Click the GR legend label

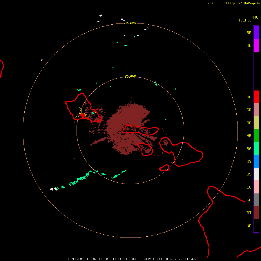(x=249, y=110)
